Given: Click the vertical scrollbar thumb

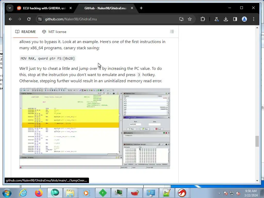Looking at the screenshot, I should point(257,141).
